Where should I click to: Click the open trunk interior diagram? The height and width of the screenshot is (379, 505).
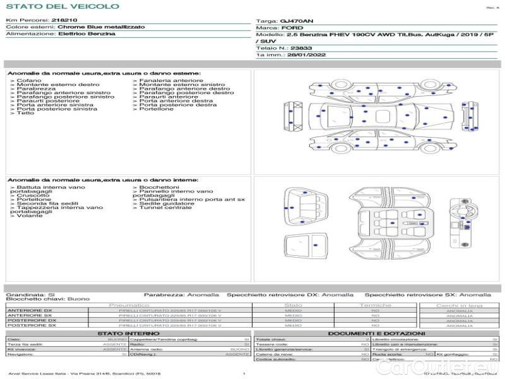[x=306, y=207]
